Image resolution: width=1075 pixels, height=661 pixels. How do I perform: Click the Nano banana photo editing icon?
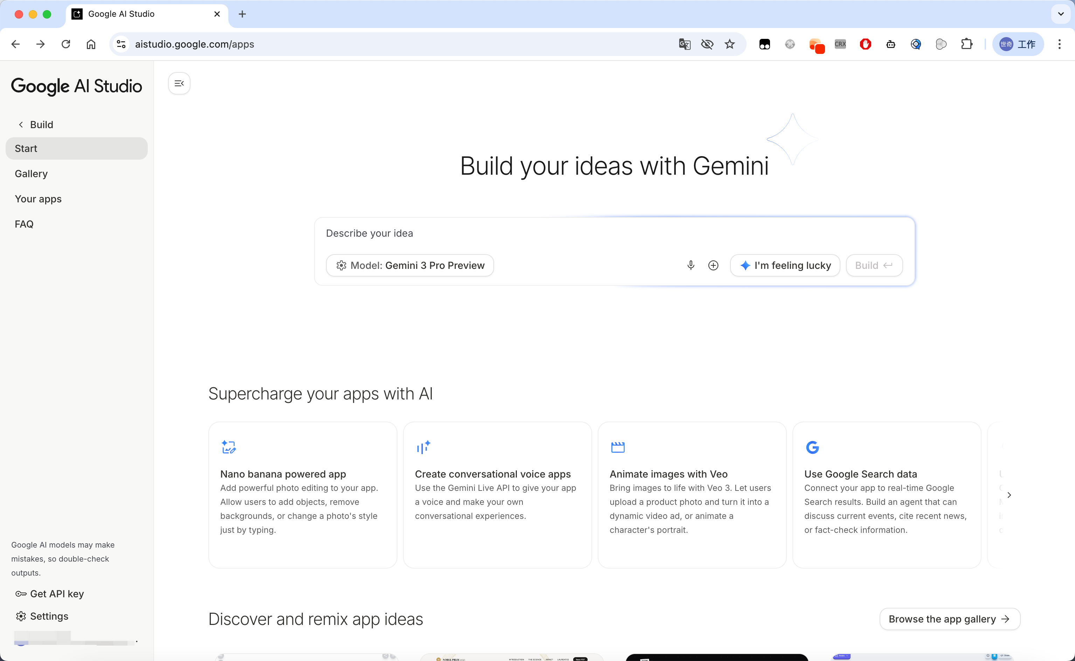pyautogui.click(x=228, y=447)
